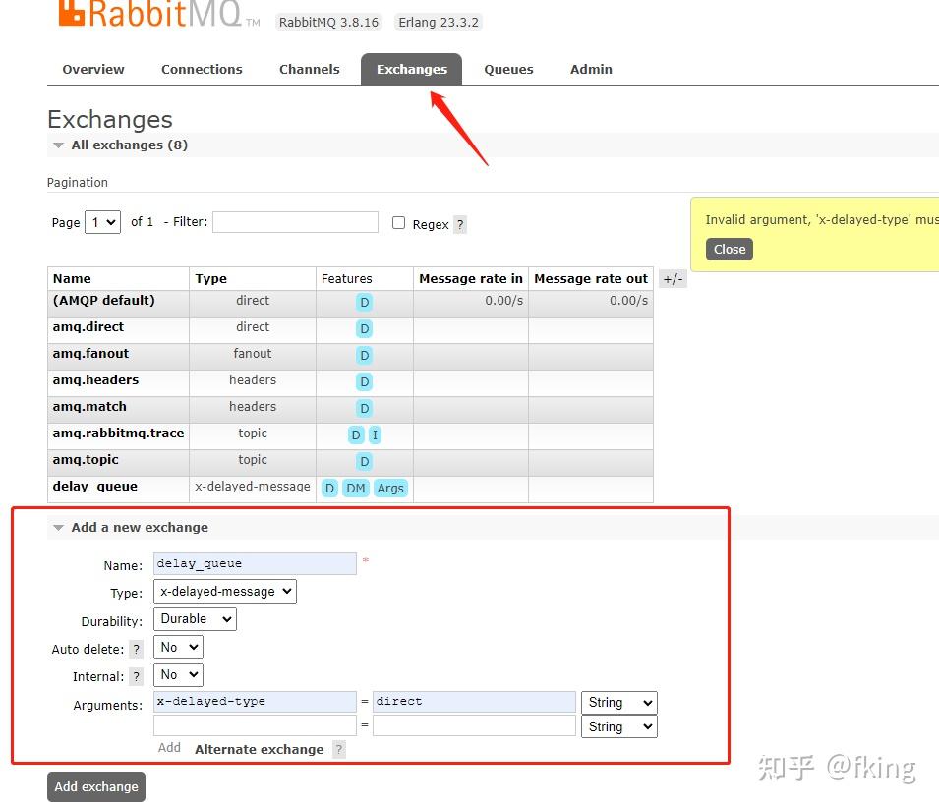Viewport: 939px width, 810px height.
Task: Click the Auto delete help icon
Action: tap(136, 649)
